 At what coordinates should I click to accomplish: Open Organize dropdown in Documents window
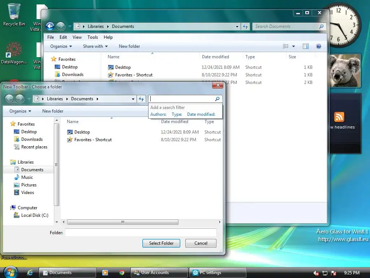pyautogui.click(x=61, y=46)
